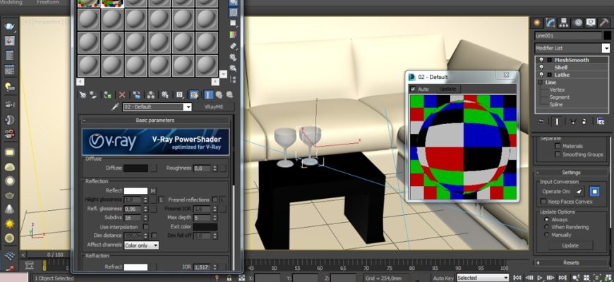The height and width of the screenshot is (282, 614).
Task: Select Vertex sub-object under Line
Action: click(x=557, y=90)
